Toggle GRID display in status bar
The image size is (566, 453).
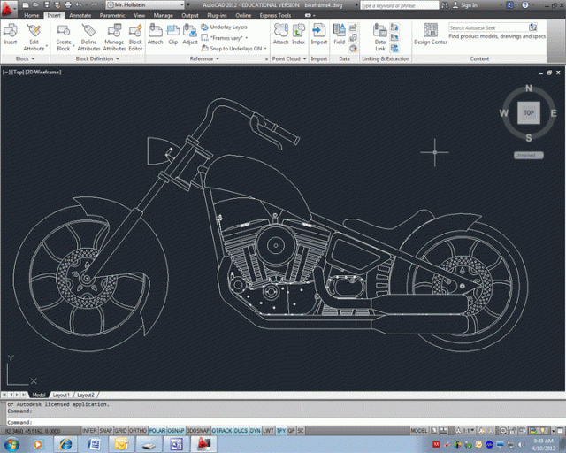coord(120,431)
